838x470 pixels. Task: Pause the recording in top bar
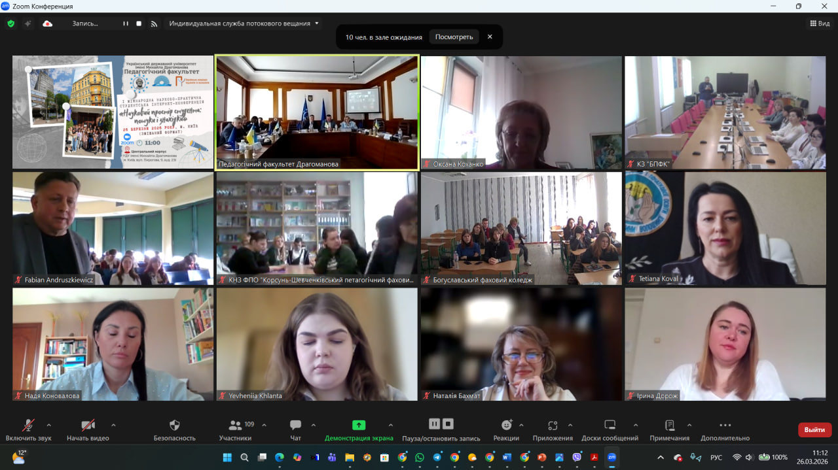tap(126, 24)
